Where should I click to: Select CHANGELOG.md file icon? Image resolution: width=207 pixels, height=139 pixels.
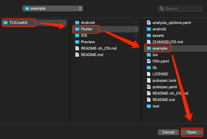(149, 42)
